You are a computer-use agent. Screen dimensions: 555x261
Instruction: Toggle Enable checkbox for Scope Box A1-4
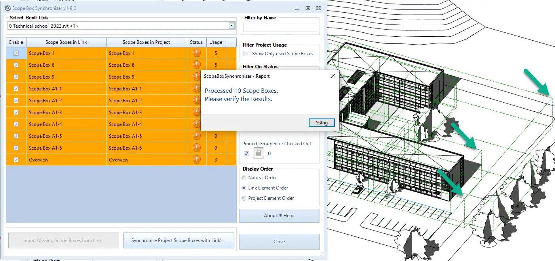(16, 124)
